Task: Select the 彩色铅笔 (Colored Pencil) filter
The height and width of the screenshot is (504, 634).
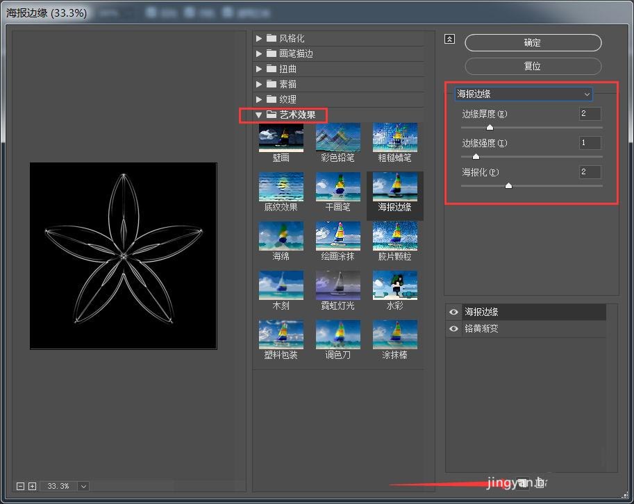Action: [337, 138]
